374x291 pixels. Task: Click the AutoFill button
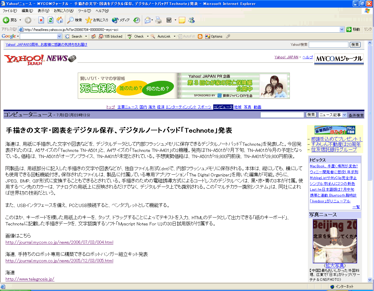(x=186, y=36)
